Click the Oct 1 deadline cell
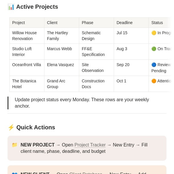The width and height of the screenshot is (174, 174). click(x=131, y=84)
